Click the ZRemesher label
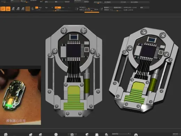This screenshot has height=136, width=181. tap(78, 1)
